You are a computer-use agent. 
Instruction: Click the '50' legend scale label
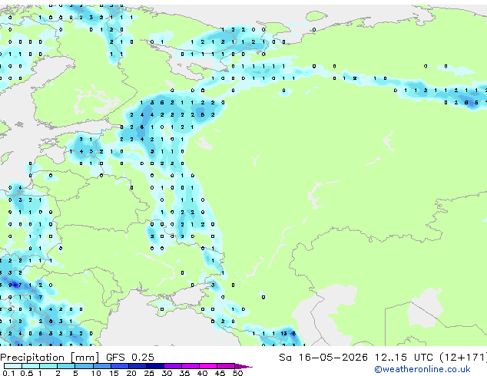pyautogui.click(x=237, y=373)
